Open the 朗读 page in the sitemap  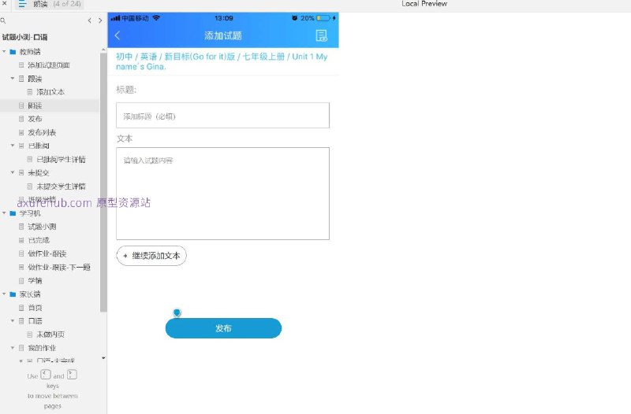(x=35, y=105)
